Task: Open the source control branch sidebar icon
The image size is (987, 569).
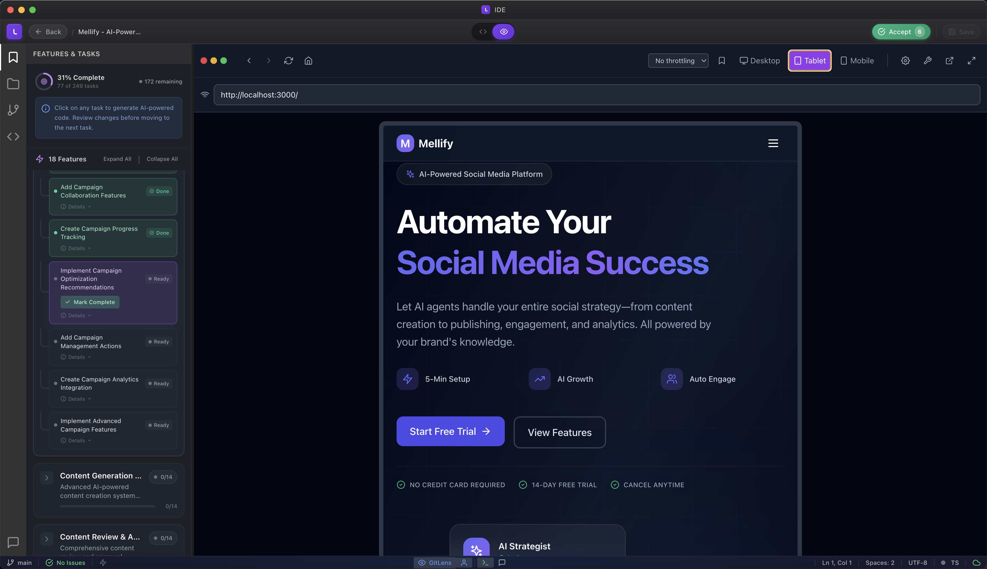Action: click(13, 110)
